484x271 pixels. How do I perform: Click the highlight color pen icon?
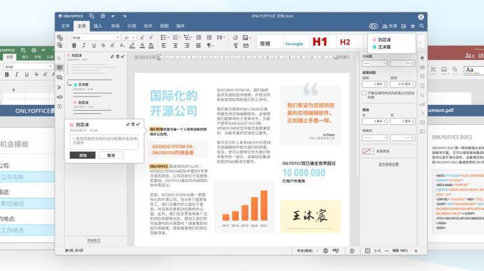[132, 46]
